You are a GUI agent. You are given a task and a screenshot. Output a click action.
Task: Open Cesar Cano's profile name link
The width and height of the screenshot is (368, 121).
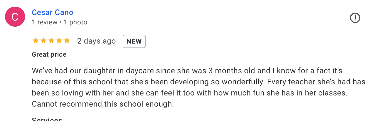pos(53,12)
